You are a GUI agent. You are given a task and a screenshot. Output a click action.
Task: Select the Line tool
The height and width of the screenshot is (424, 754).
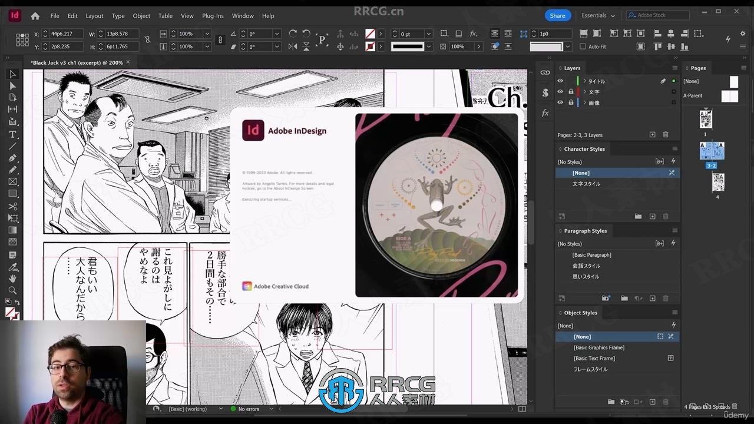point(12,146)
